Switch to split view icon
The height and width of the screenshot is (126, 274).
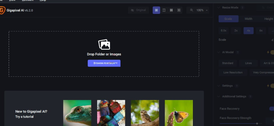click(164, 10)
